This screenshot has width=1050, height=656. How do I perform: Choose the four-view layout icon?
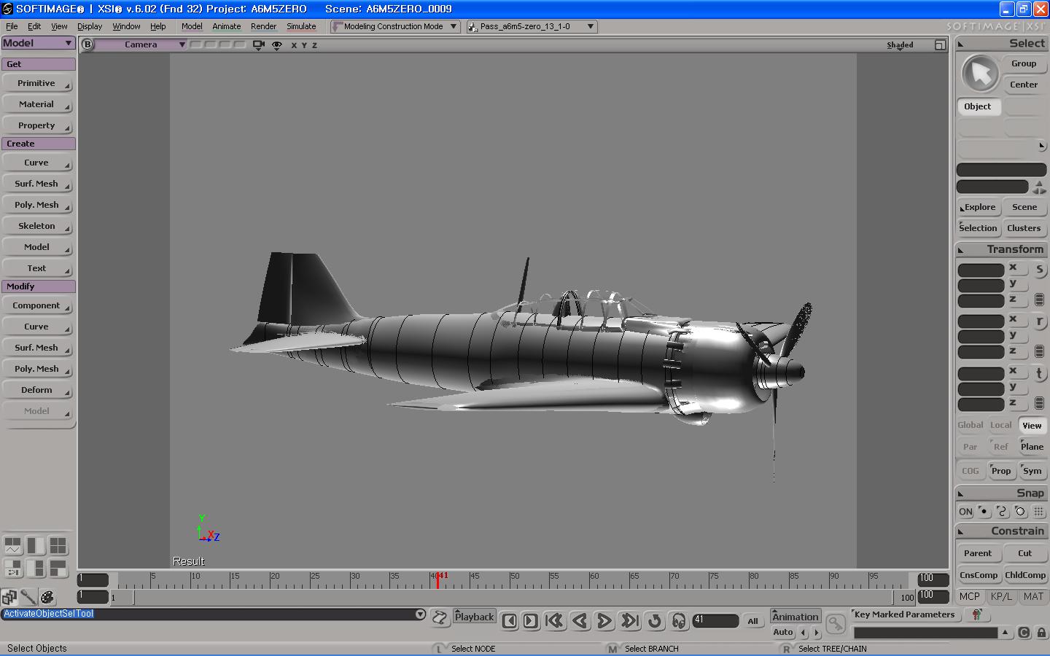[x=58, y=545]
